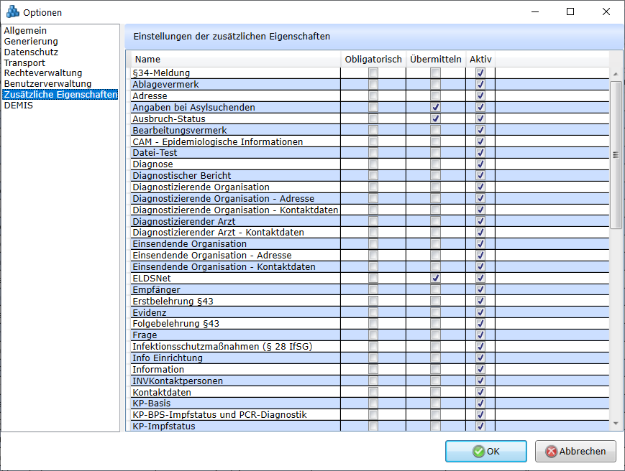Click the scroll down arrow of list

(616, 424)
